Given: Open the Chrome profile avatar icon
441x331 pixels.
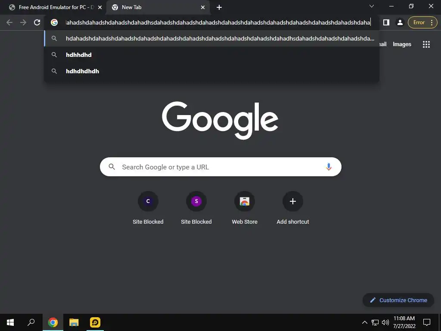Looking at the screenshot, I should tap(400, 22).
